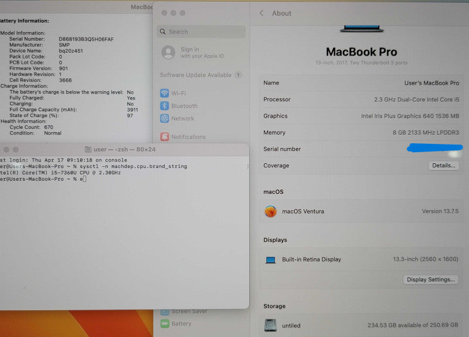Screen dimensions: 469x337
Task: Click 234.53 GB available of 250.69 GB
Action: click(413, 325)
